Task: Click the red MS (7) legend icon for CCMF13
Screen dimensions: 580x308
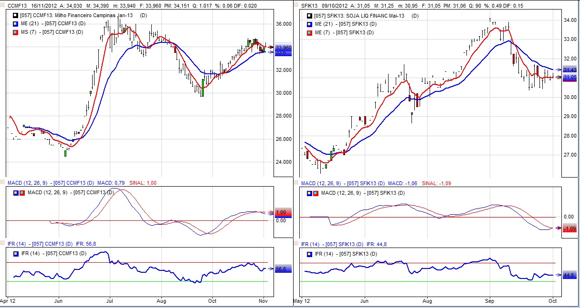Action: point(15,32)
